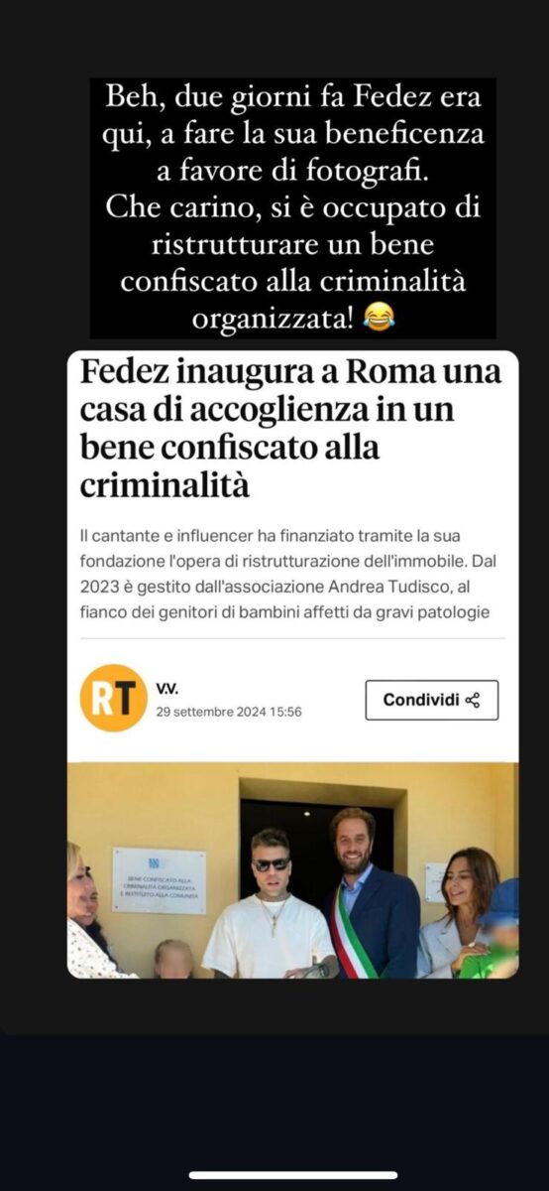Click the bene confiscato wall plaque

pyautogui.click(x=159, y=879)
